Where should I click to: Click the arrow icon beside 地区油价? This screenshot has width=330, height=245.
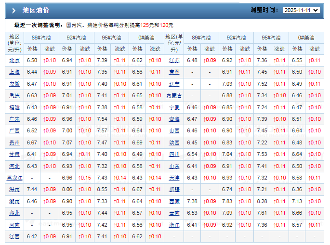point(13,10)
